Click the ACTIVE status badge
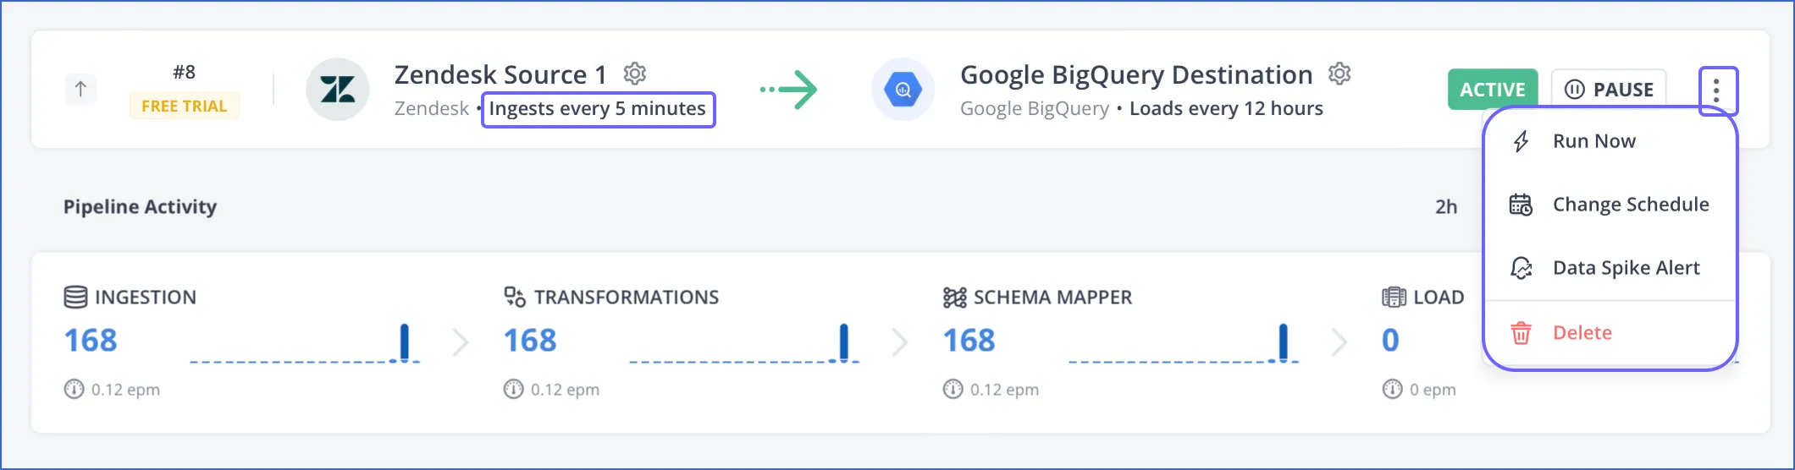Screen dimensions: 1795x470 coord(1492,90)
